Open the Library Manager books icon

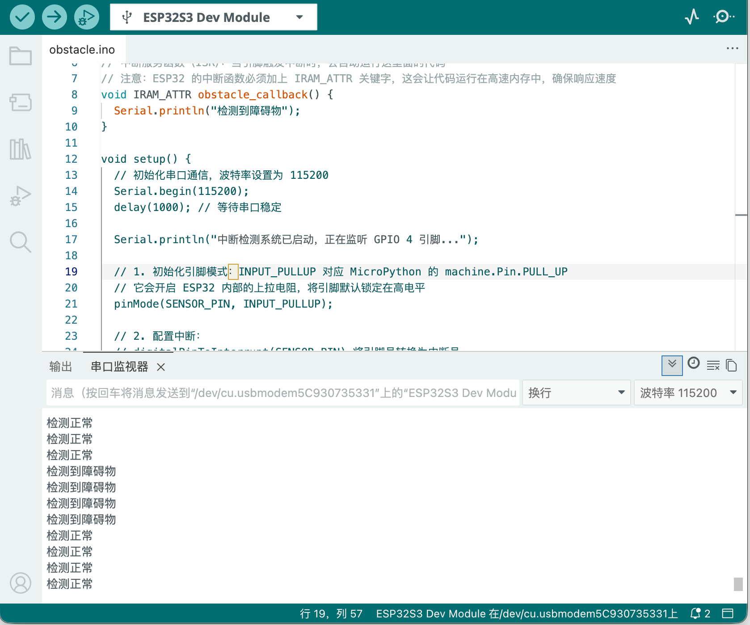point(21,149)
